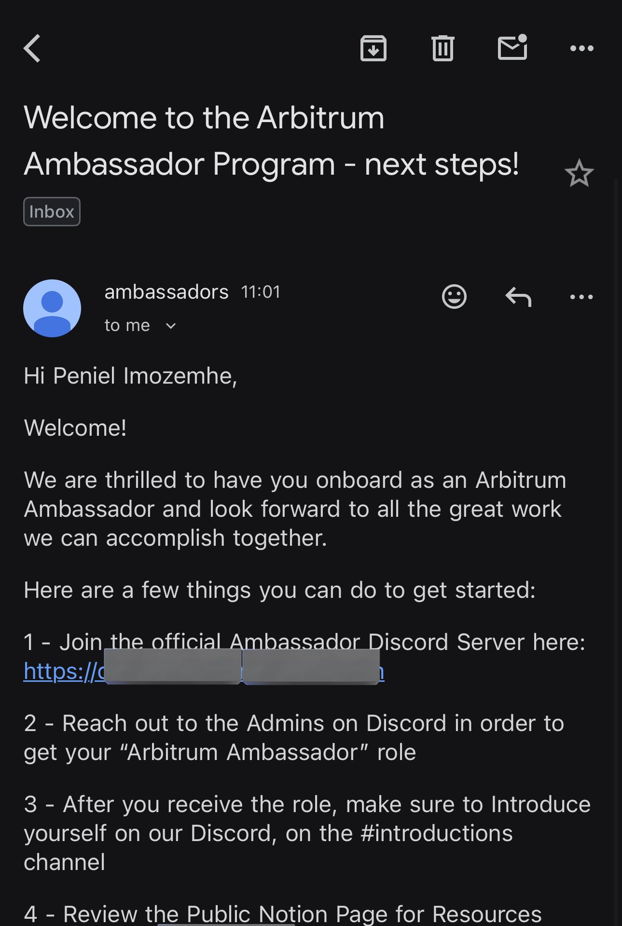622x926 pixels.
Task: Mark this email as unread
Action: [512, 48]
